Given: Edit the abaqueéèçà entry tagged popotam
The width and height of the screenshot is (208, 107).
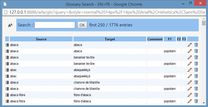Looking at the screenshot, I should (190, 76).
